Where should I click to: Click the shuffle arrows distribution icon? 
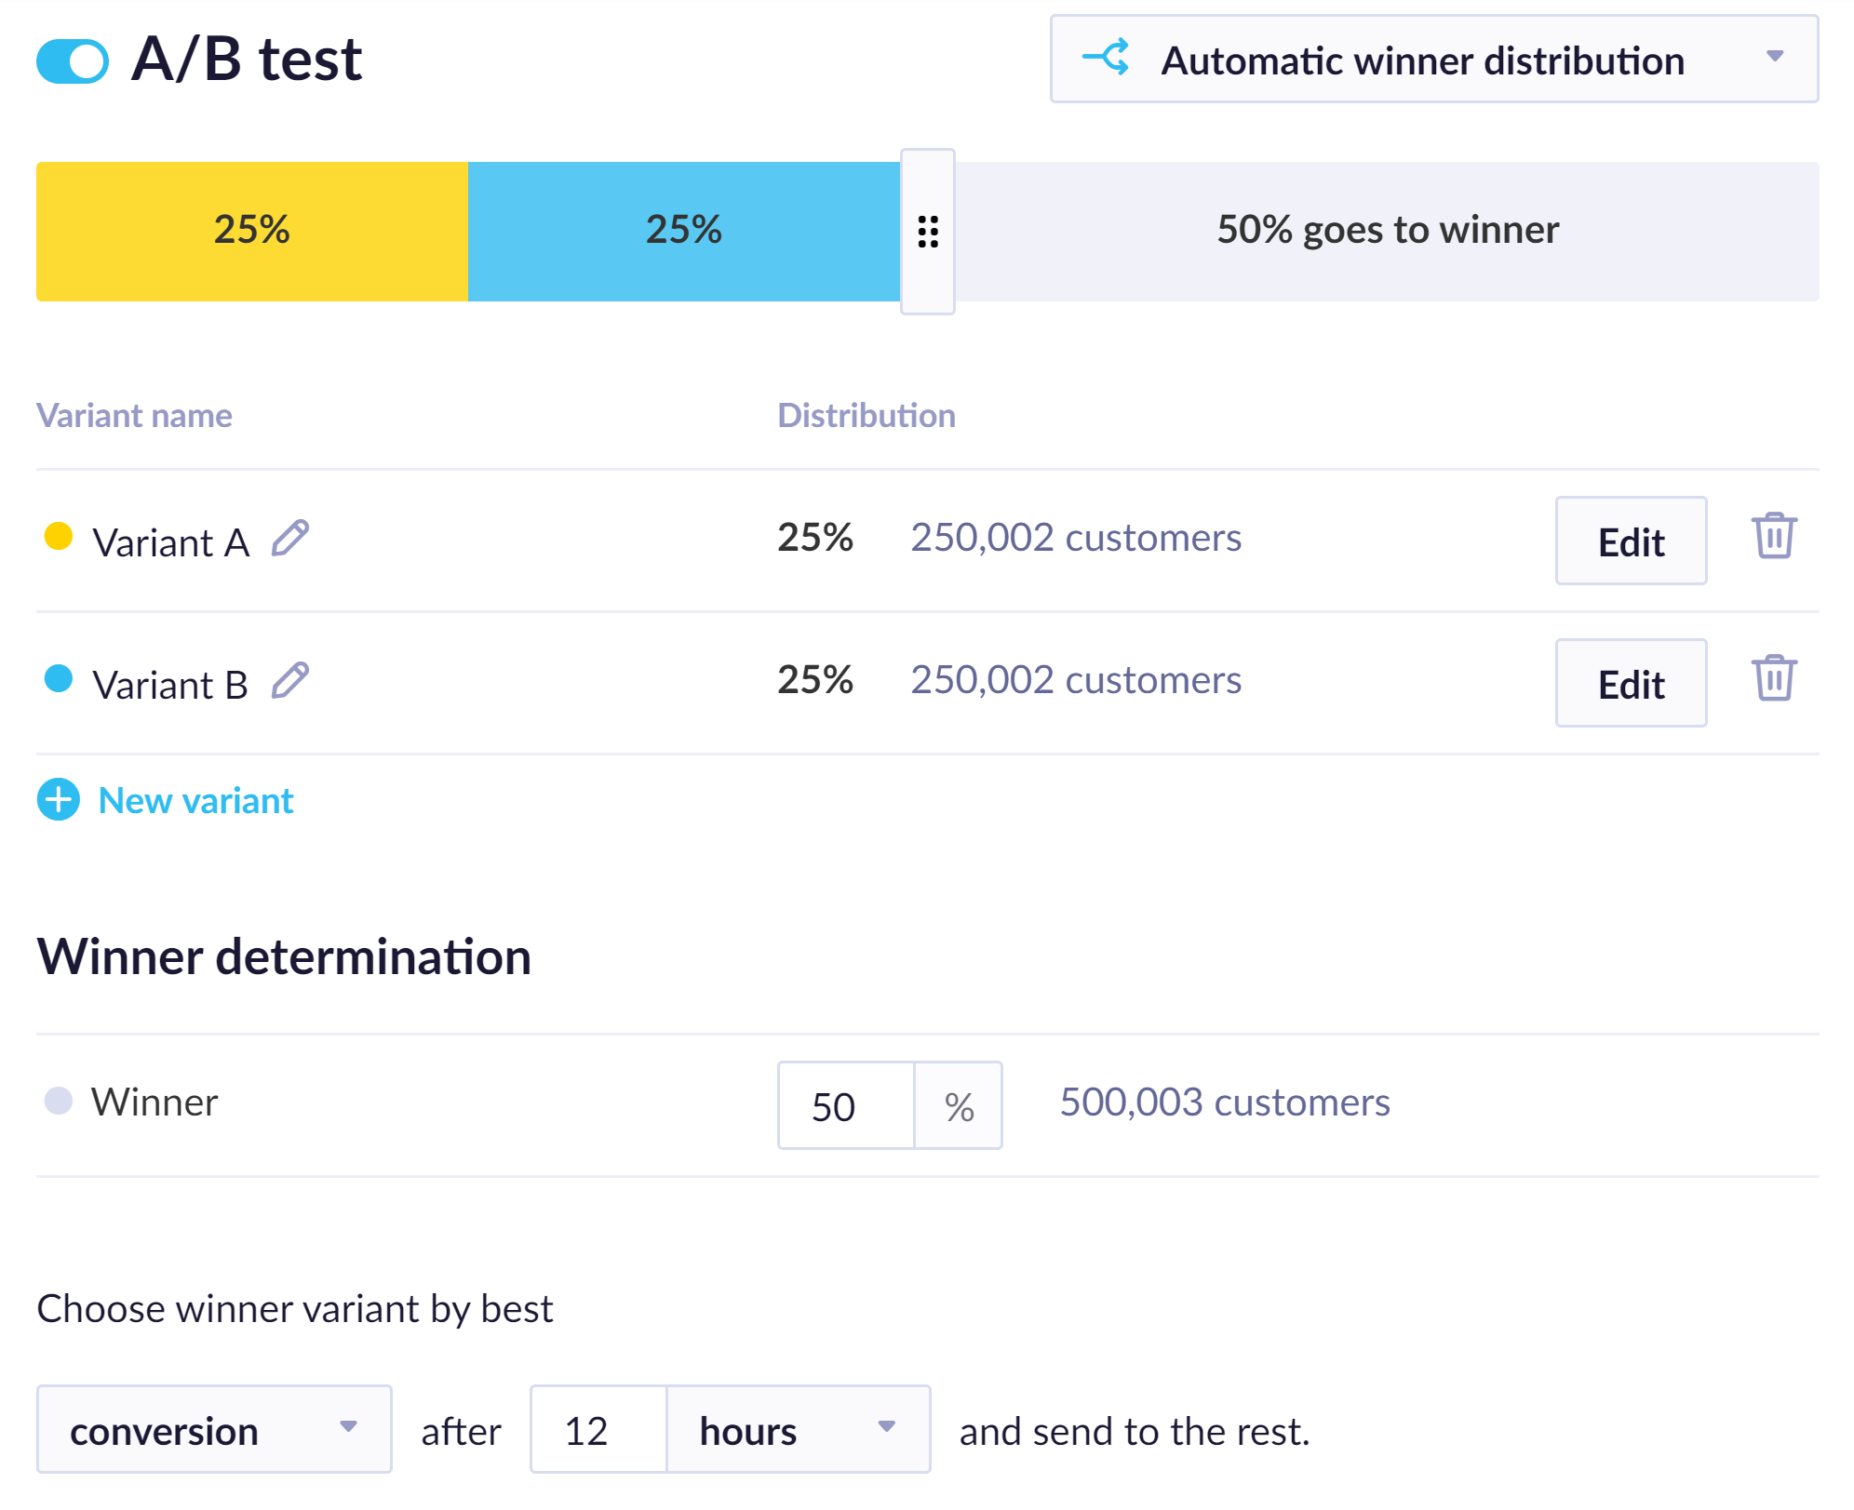coord(1107,58)
